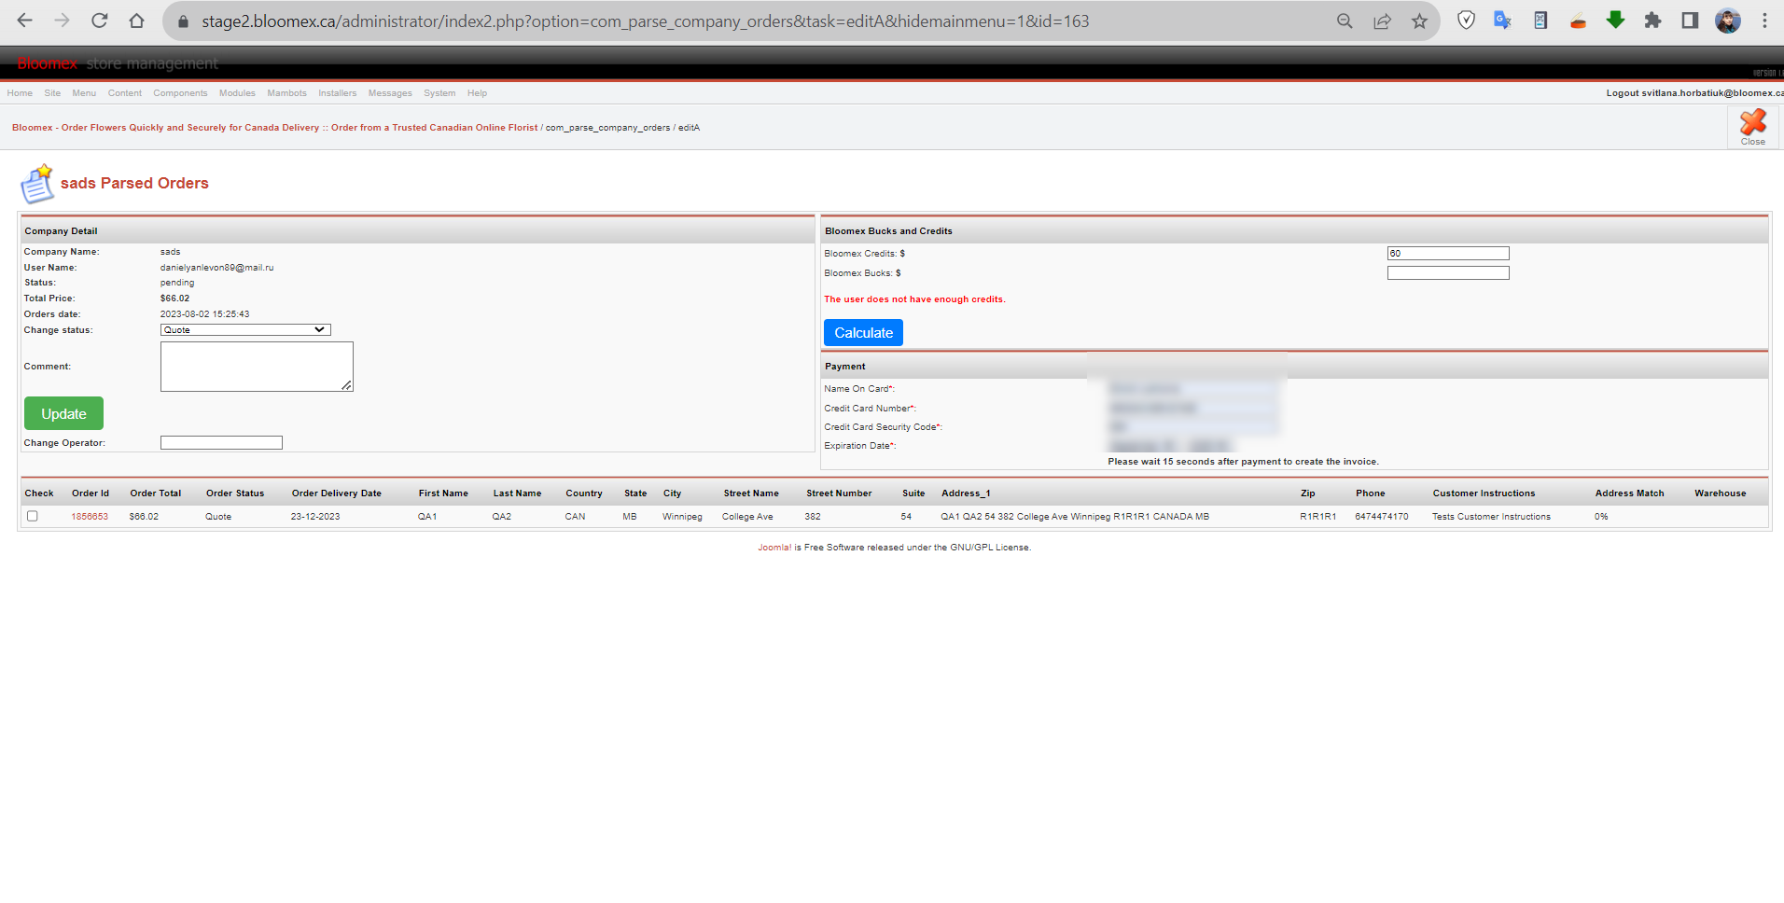This screenshot has height=903, width=1784.
Task: Open the Components menu
Action: pyautogui.click(x=180, y=93)
